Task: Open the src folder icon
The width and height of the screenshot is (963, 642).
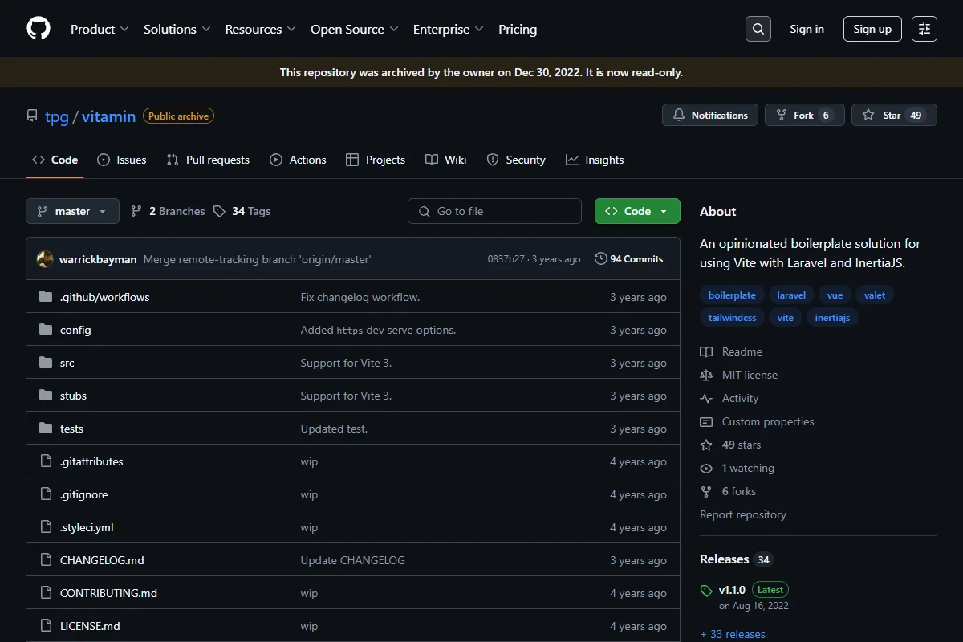Action: [x=46, y=363]
